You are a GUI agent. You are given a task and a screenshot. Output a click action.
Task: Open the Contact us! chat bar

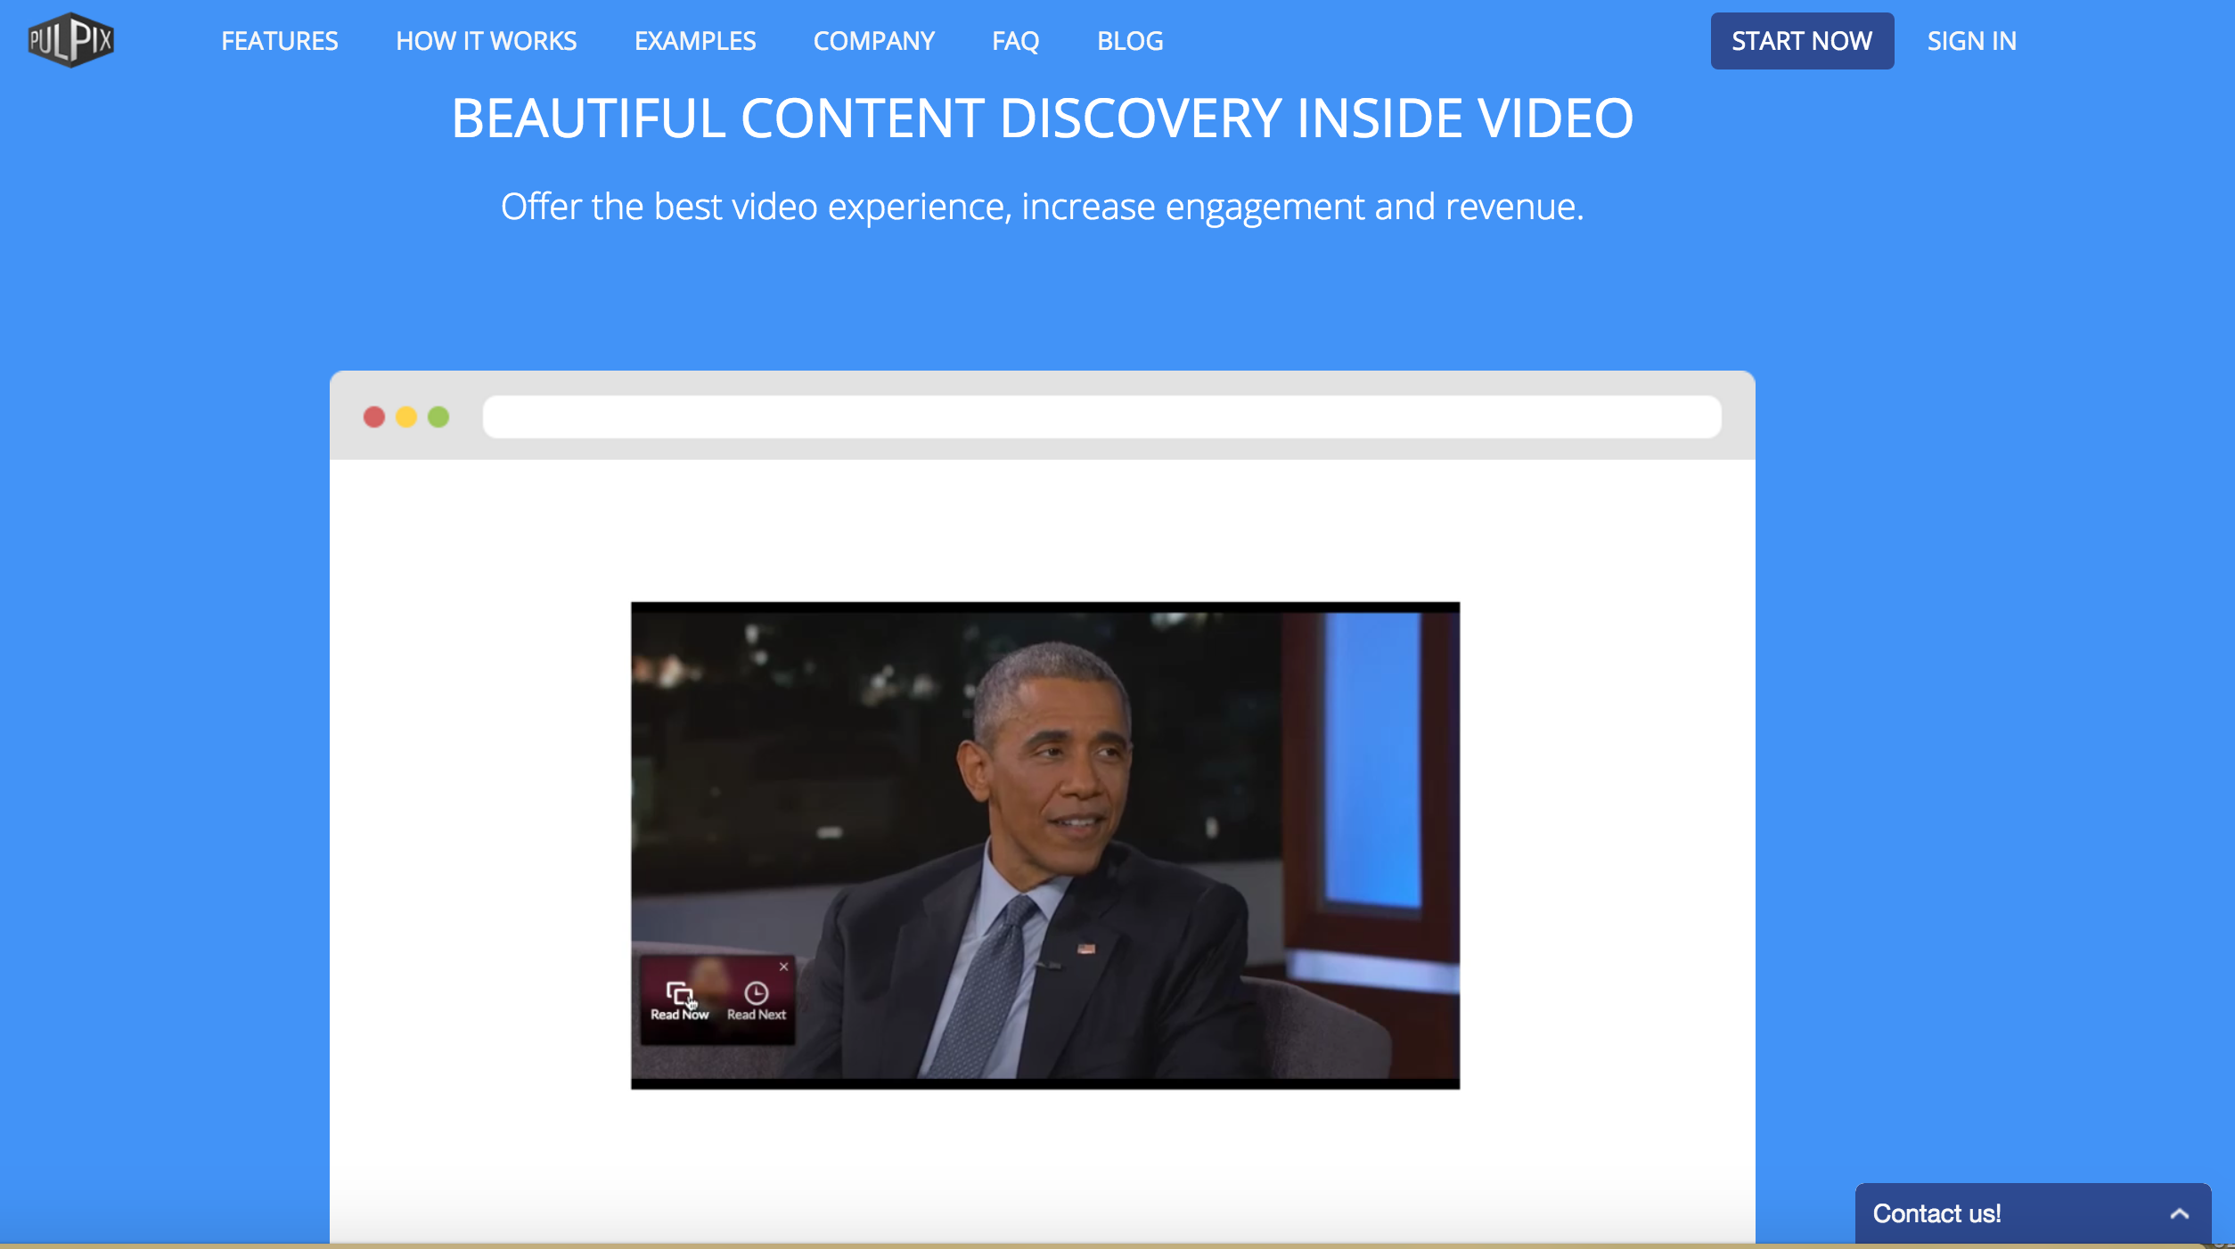(1936, 1213)
